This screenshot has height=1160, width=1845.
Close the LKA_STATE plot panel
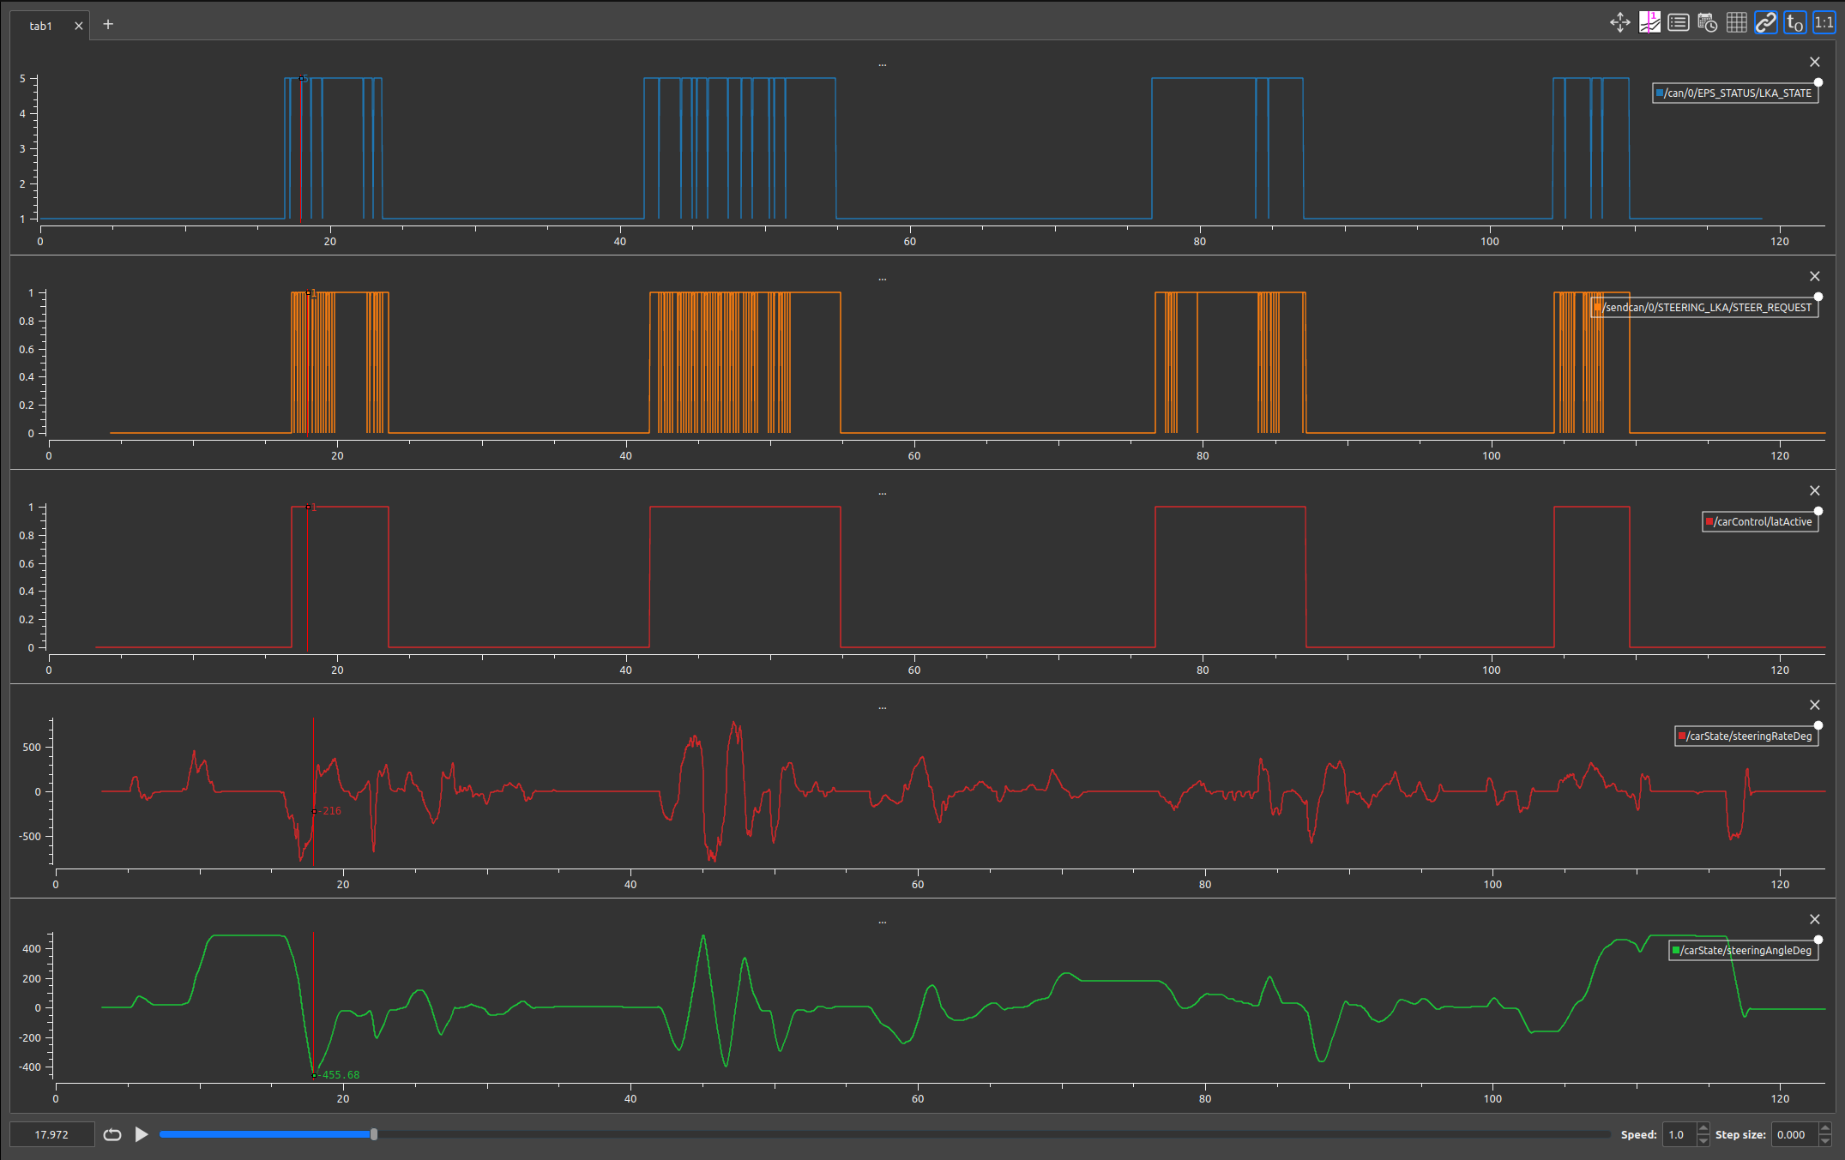pos(1814,62)
